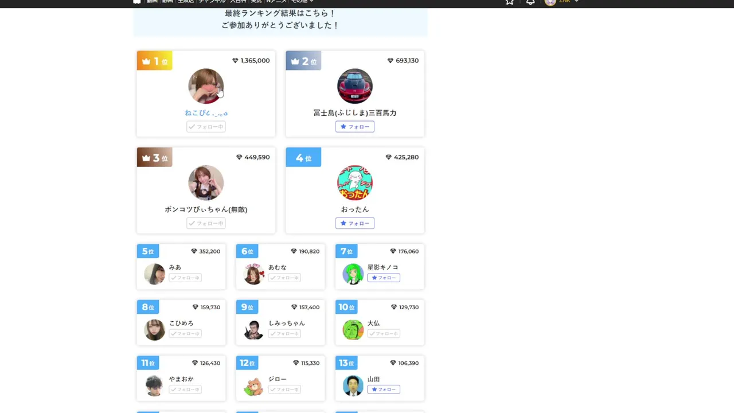This screenshot has height=413, width=734.
Task: Click the diamond icon beside 352,200
Action: (194, 251)
